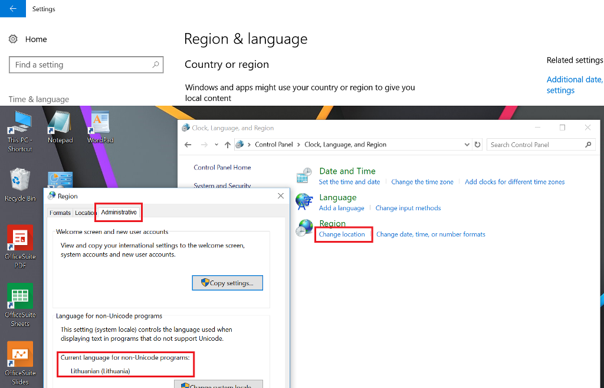Click the Control Panel refresh button
The width and height of the screenshot is (604, 388).
pyautogui.click(x=477, y=145)
